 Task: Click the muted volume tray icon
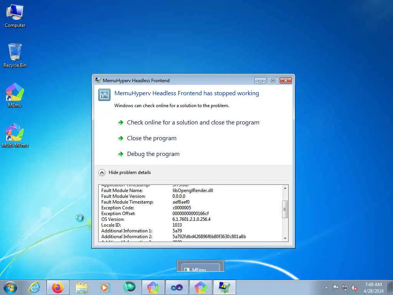click(354, 288)
